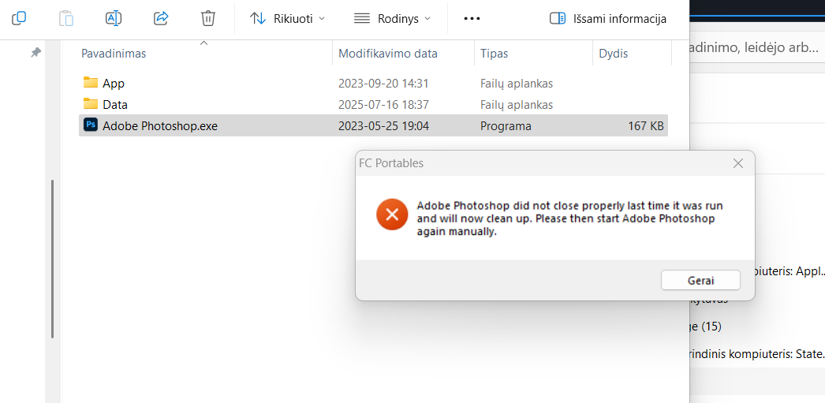The height and width of the screenshot is (403, 825).
Task: Click the copy icon in toolbar
Action: 20,18
